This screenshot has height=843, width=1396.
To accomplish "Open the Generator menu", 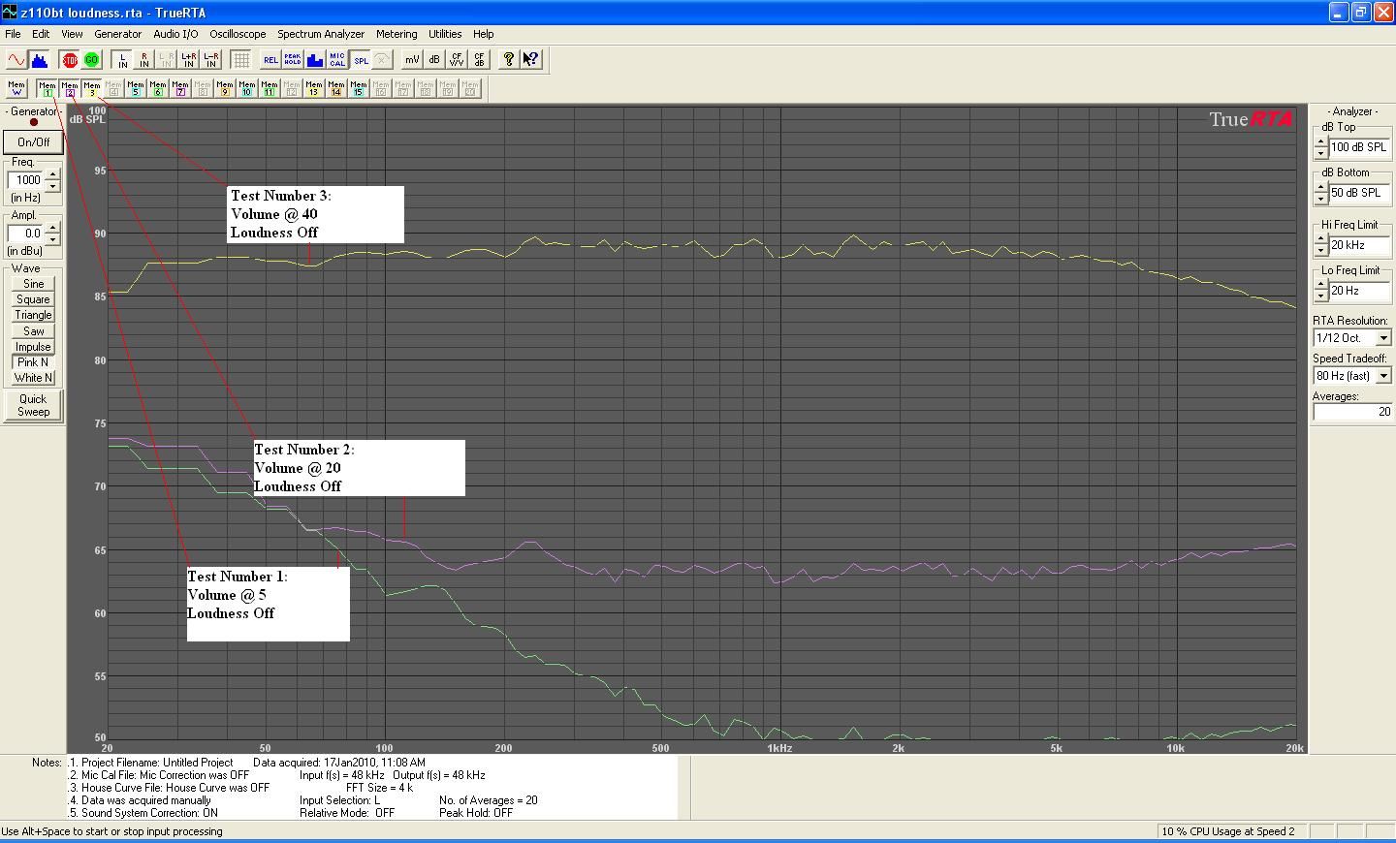I will coord(117,34).
